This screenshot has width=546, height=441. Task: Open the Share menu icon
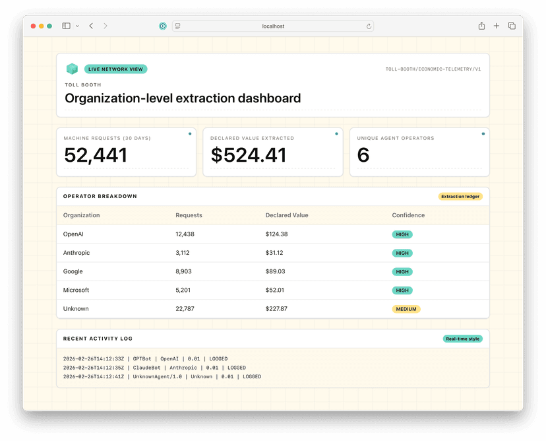(x=481, y=26)
